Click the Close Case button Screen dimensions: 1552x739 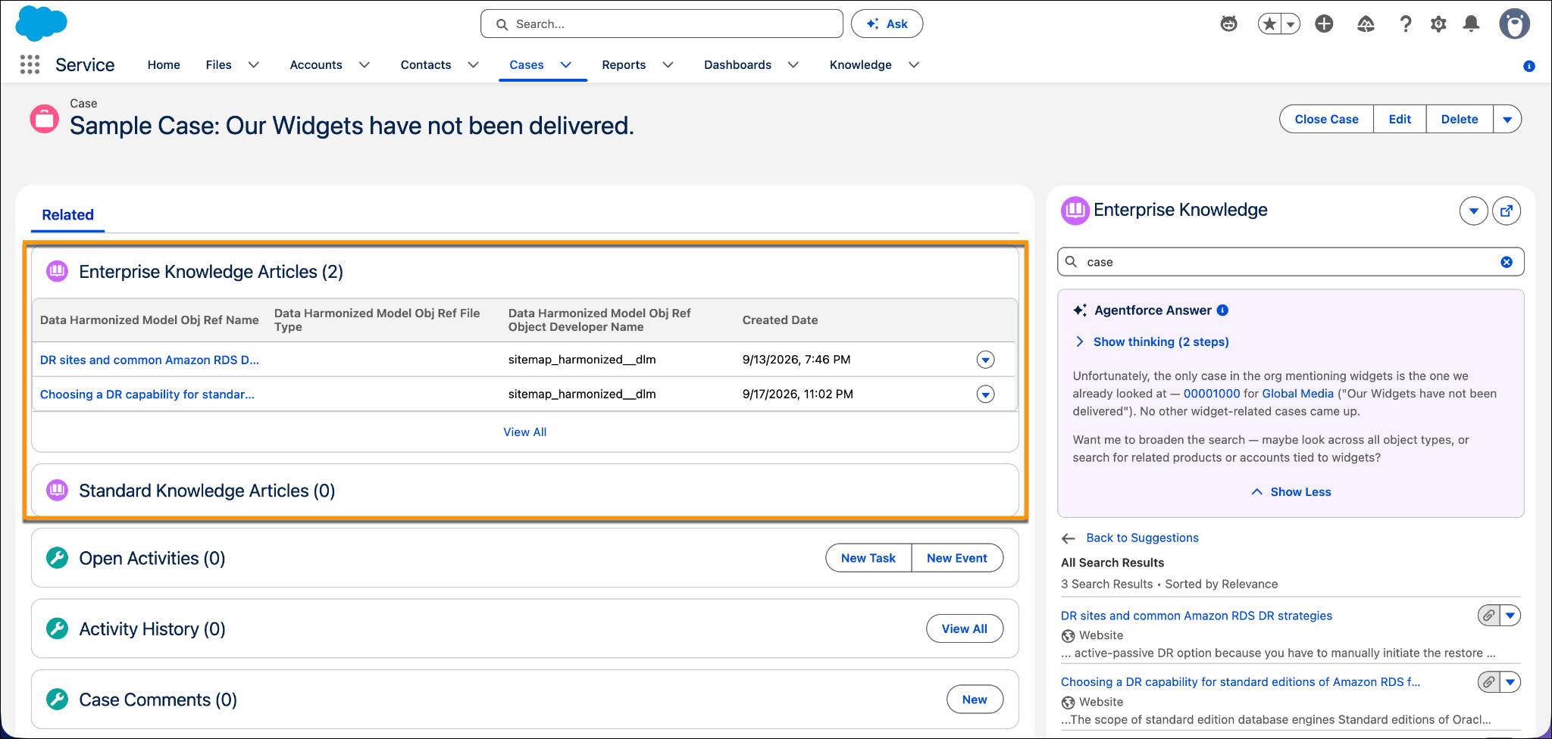(x=1326, y=120)
